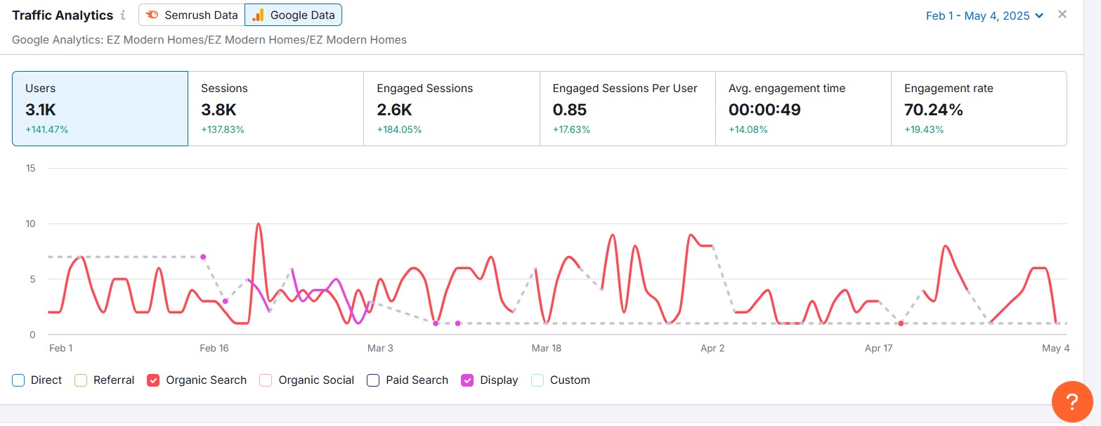Uncheck the Organic Search checkbox
1101x426 pixels.
153,380
